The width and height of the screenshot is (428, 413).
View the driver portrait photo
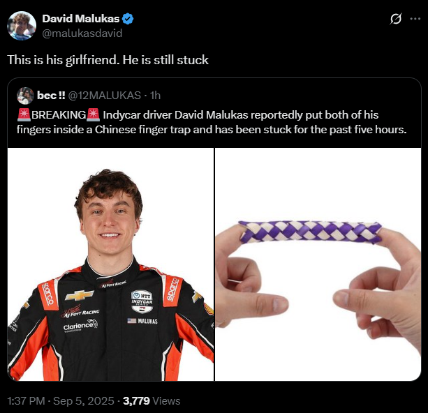pos(110,264)
